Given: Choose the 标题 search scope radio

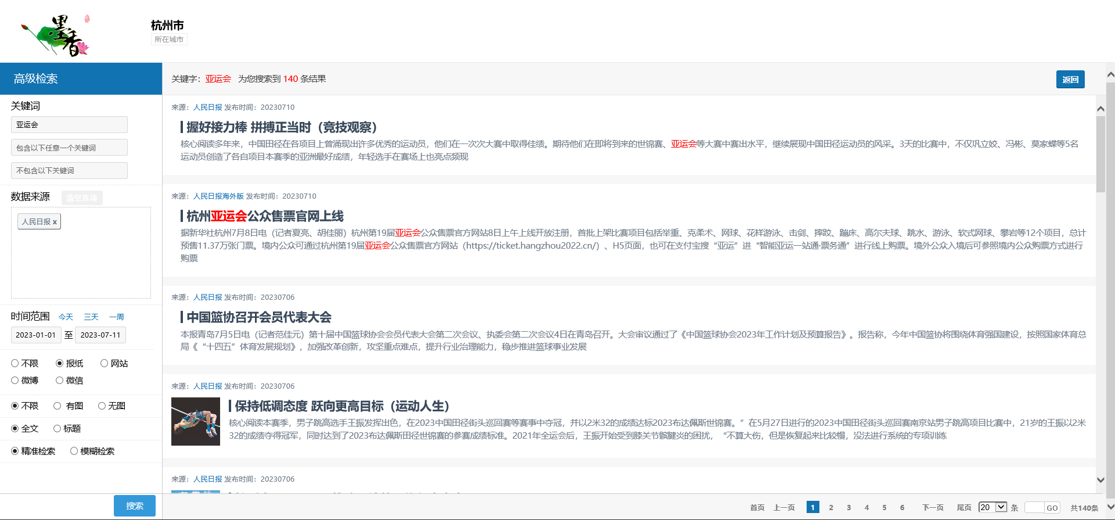Looking at the screenshot, I should (57, 428).
